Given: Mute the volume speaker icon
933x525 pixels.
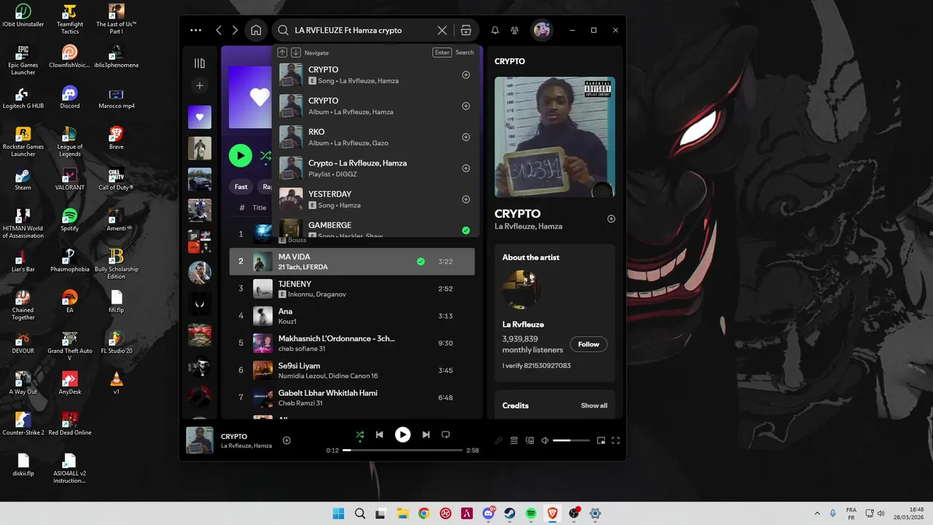Looking at the screenshot, I should [x=544, y=440].
